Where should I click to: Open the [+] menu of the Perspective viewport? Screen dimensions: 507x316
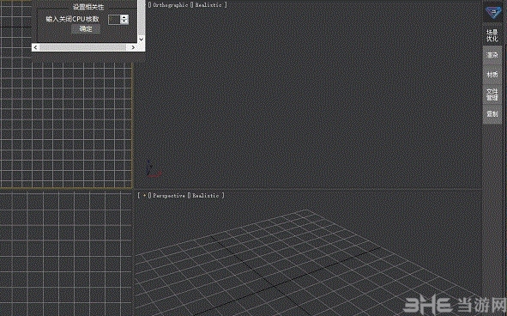(144, 196)
